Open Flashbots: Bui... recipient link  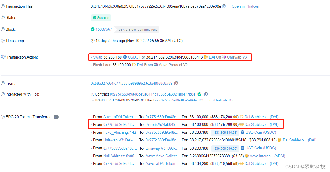(225, 100)
